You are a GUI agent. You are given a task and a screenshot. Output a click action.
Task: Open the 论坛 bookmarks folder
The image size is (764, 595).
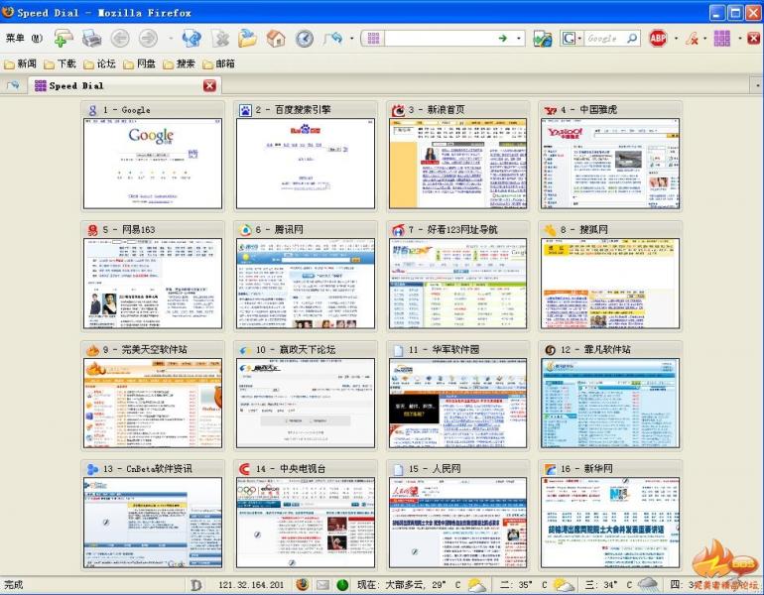tap(99, 63)
